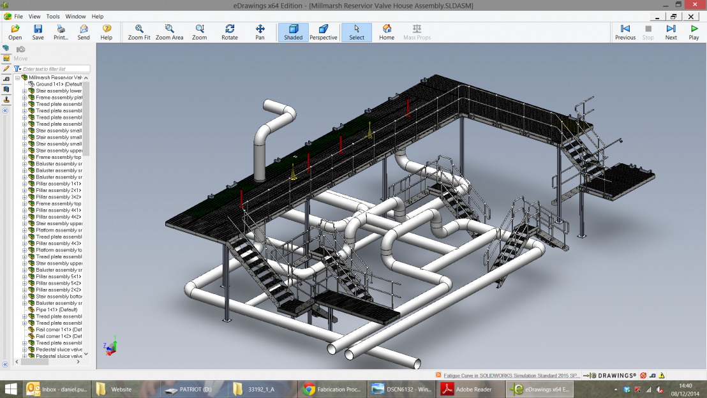This screenshot has height=398, width=707.
Task: Select the Rotate tool
Action: coord(229,32)
